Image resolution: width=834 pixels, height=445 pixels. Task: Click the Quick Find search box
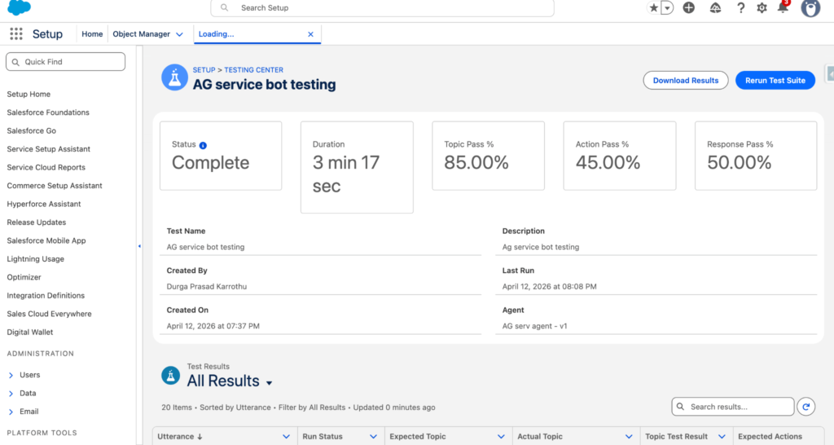click(66, 62)
